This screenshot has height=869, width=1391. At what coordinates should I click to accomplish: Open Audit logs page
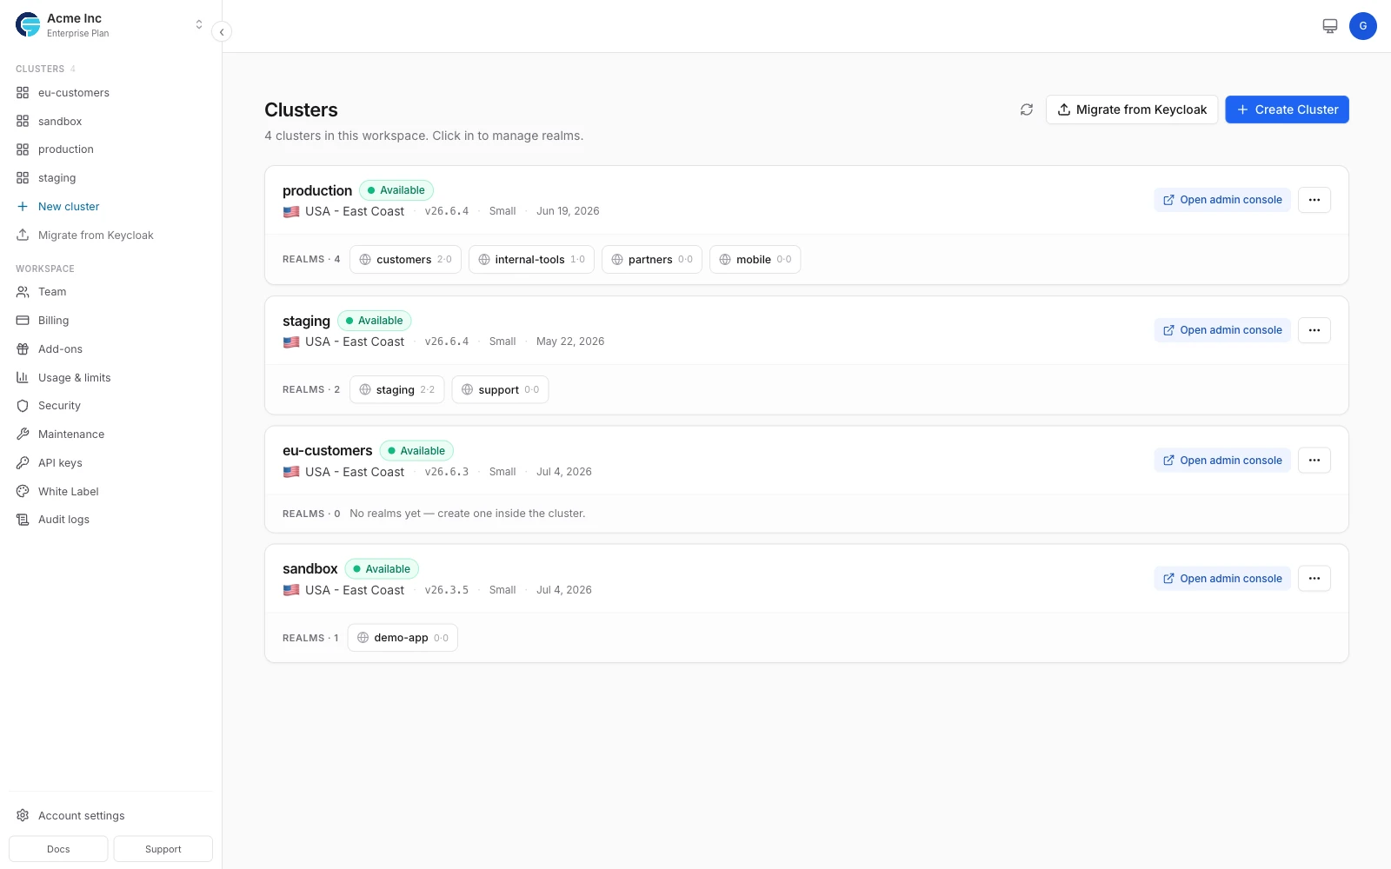coord(111,520)
